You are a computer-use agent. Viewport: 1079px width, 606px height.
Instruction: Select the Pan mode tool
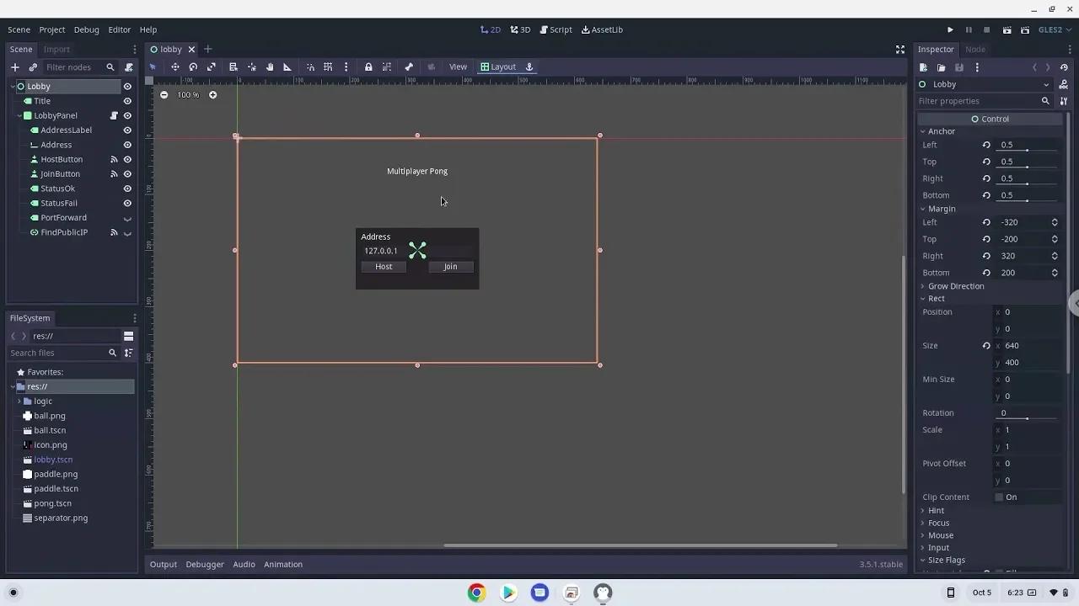coord(270,66)
